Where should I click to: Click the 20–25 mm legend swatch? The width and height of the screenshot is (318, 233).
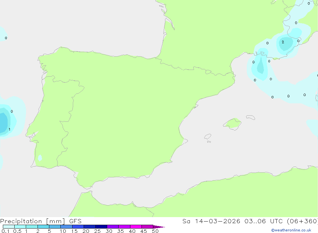(x=90, y=227)
